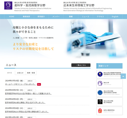Switch to the English version

[x=115, y=16]
